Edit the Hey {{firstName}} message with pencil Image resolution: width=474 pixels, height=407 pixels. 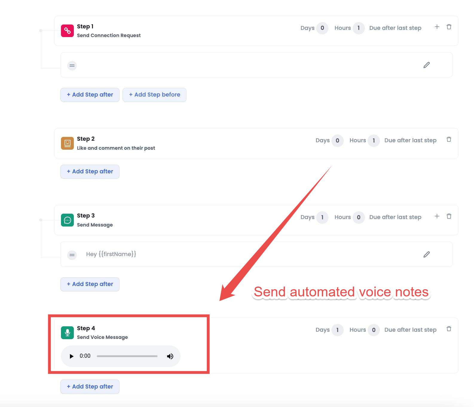[426, 254]
